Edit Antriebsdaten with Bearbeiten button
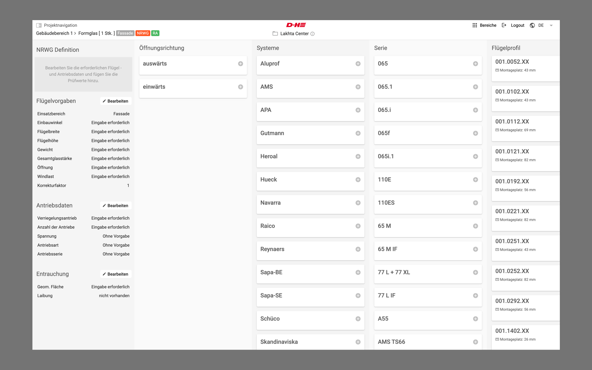This screenshot has width=592, height=370. pyautogui.click(x=116, y=206)
